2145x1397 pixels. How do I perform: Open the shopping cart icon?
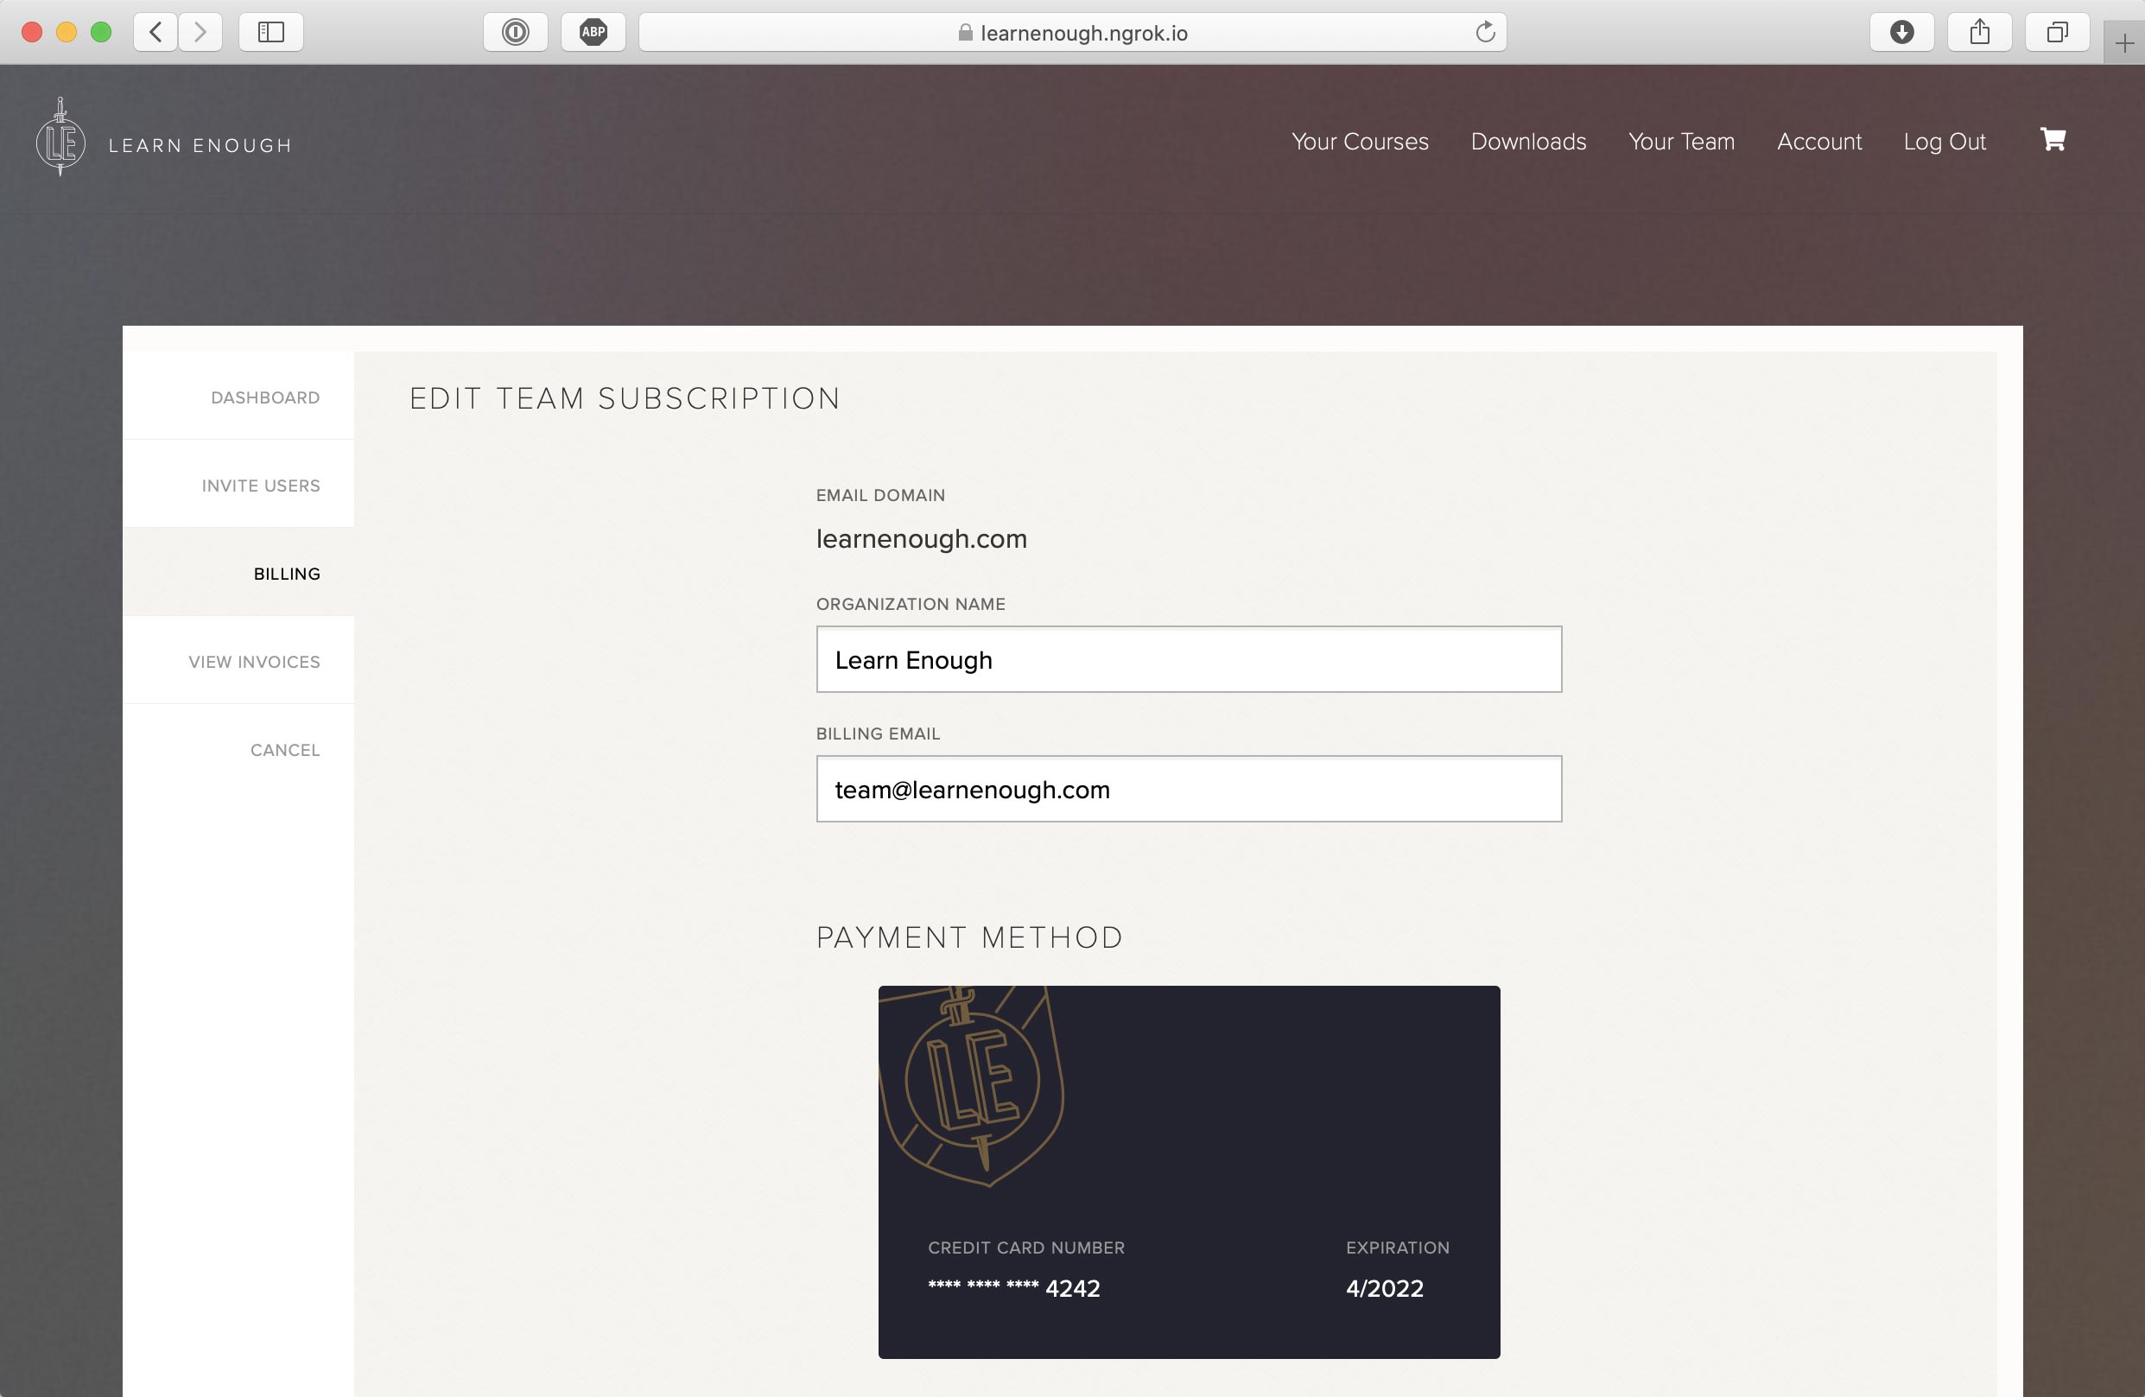tap(2053, 140)
